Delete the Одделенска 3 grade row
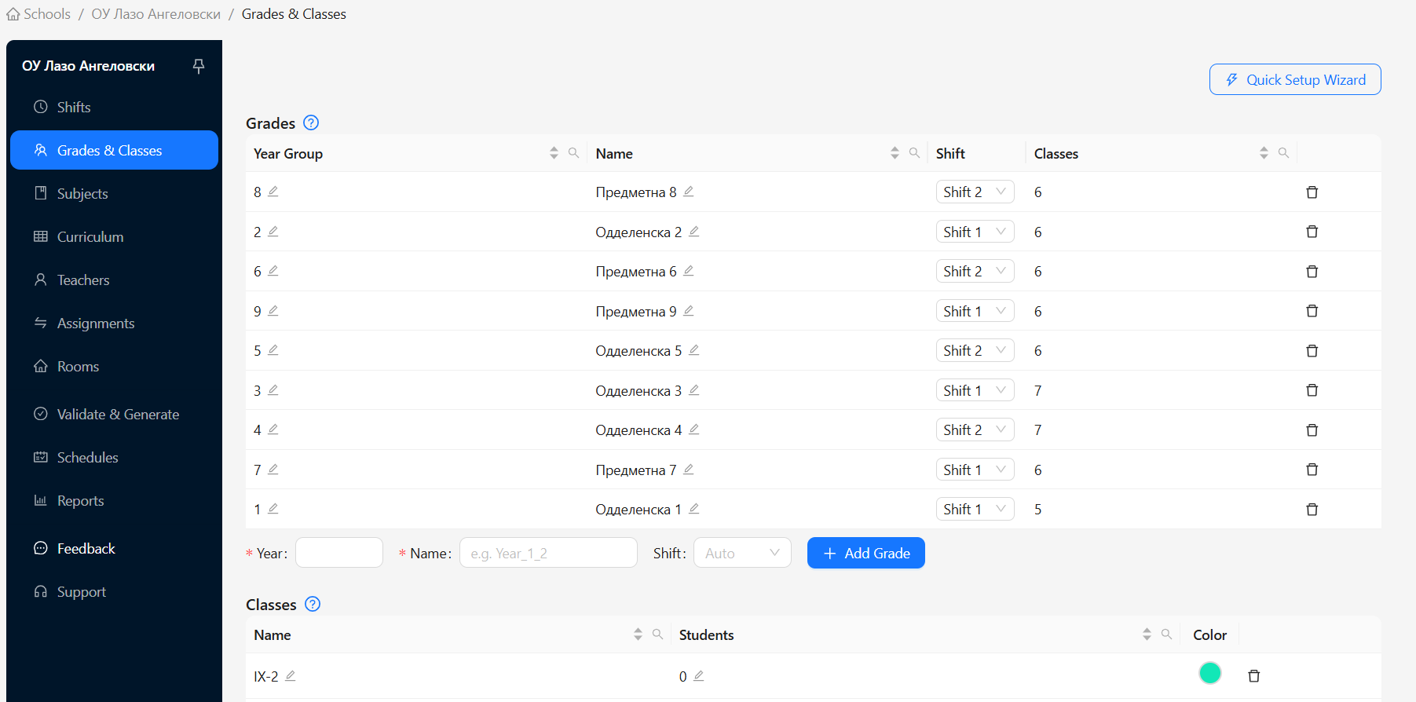The image size is (1416, 702). [x=1312, y=390]
